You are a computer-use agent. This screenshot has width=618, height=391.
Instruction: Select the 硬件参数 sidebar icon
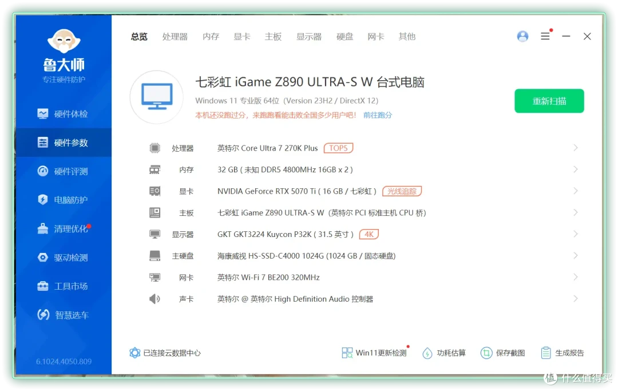(x=42, y=143)
